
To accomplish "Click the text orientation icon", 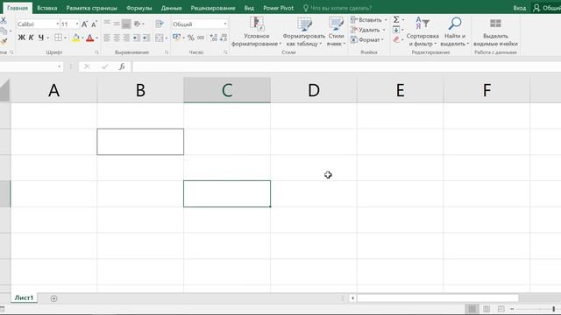I will (138, 24).
